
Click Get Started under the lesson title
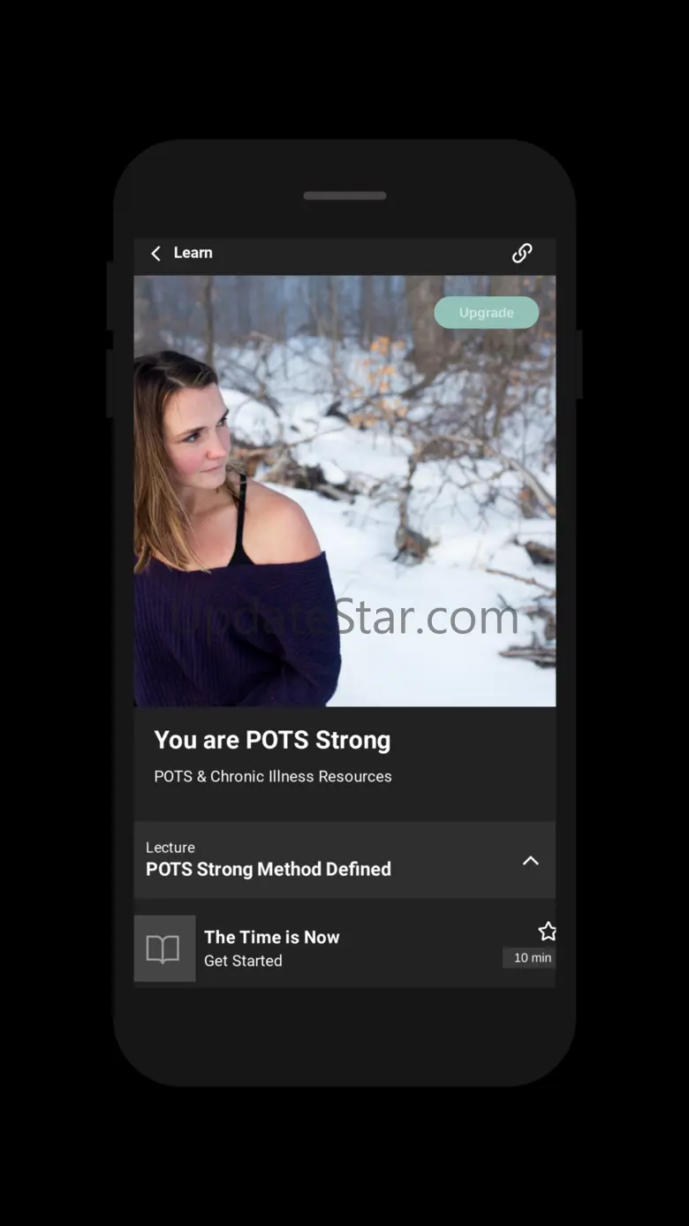(x=243, y=961)
